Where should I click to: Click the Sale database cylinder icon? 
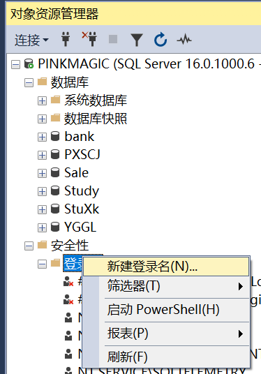55,172
